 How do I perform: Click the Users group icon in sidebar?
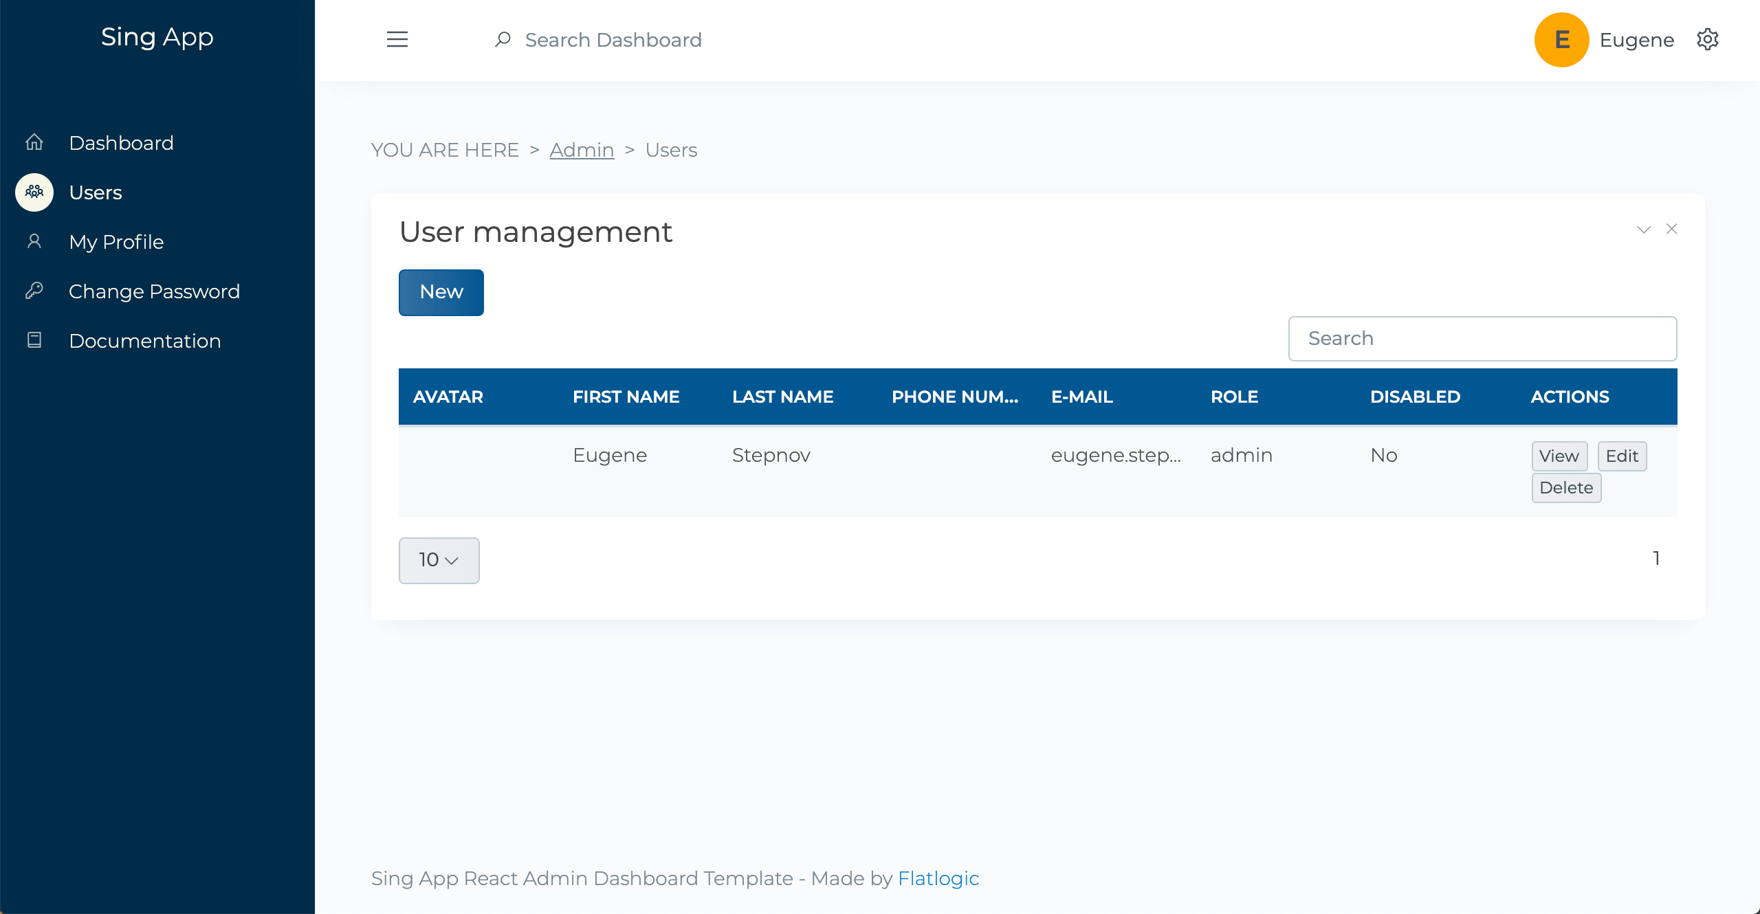pos(34,192)
